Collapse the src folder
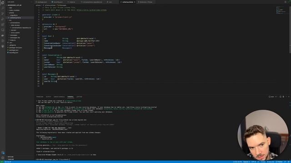Image resolution: width=291 pixels, height=163 pixels. (10, 20)
